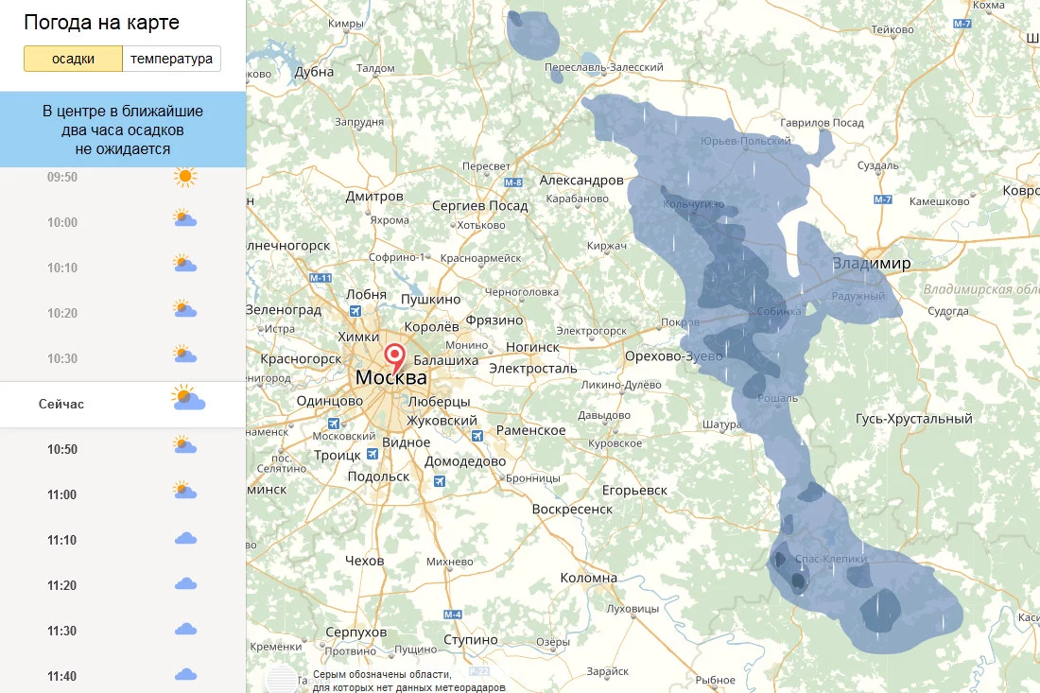Jump to the 11:40 forecast time

123,676
